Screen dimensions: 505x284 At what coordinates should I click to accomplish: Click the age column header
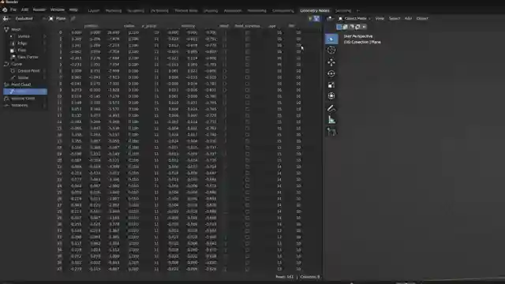pos(272,26)
